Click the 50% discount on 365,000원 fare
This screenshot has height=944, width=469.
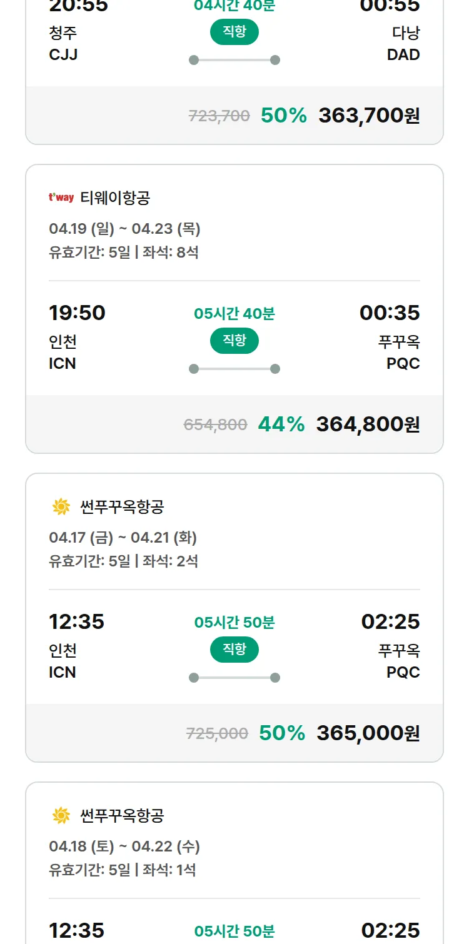(x=282, y=733)
